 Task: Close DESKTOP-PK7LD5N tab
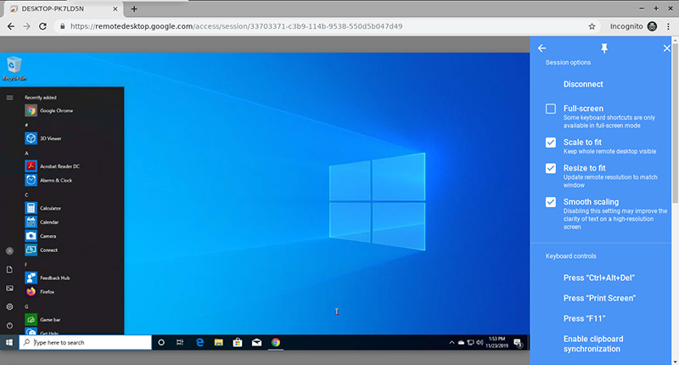coord(115,8)
